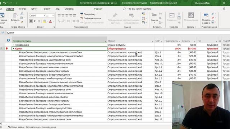Click the red overallocation indicator on Юрист row
Image resolution: width=230 pixels, height=129 pixels.
7,48
